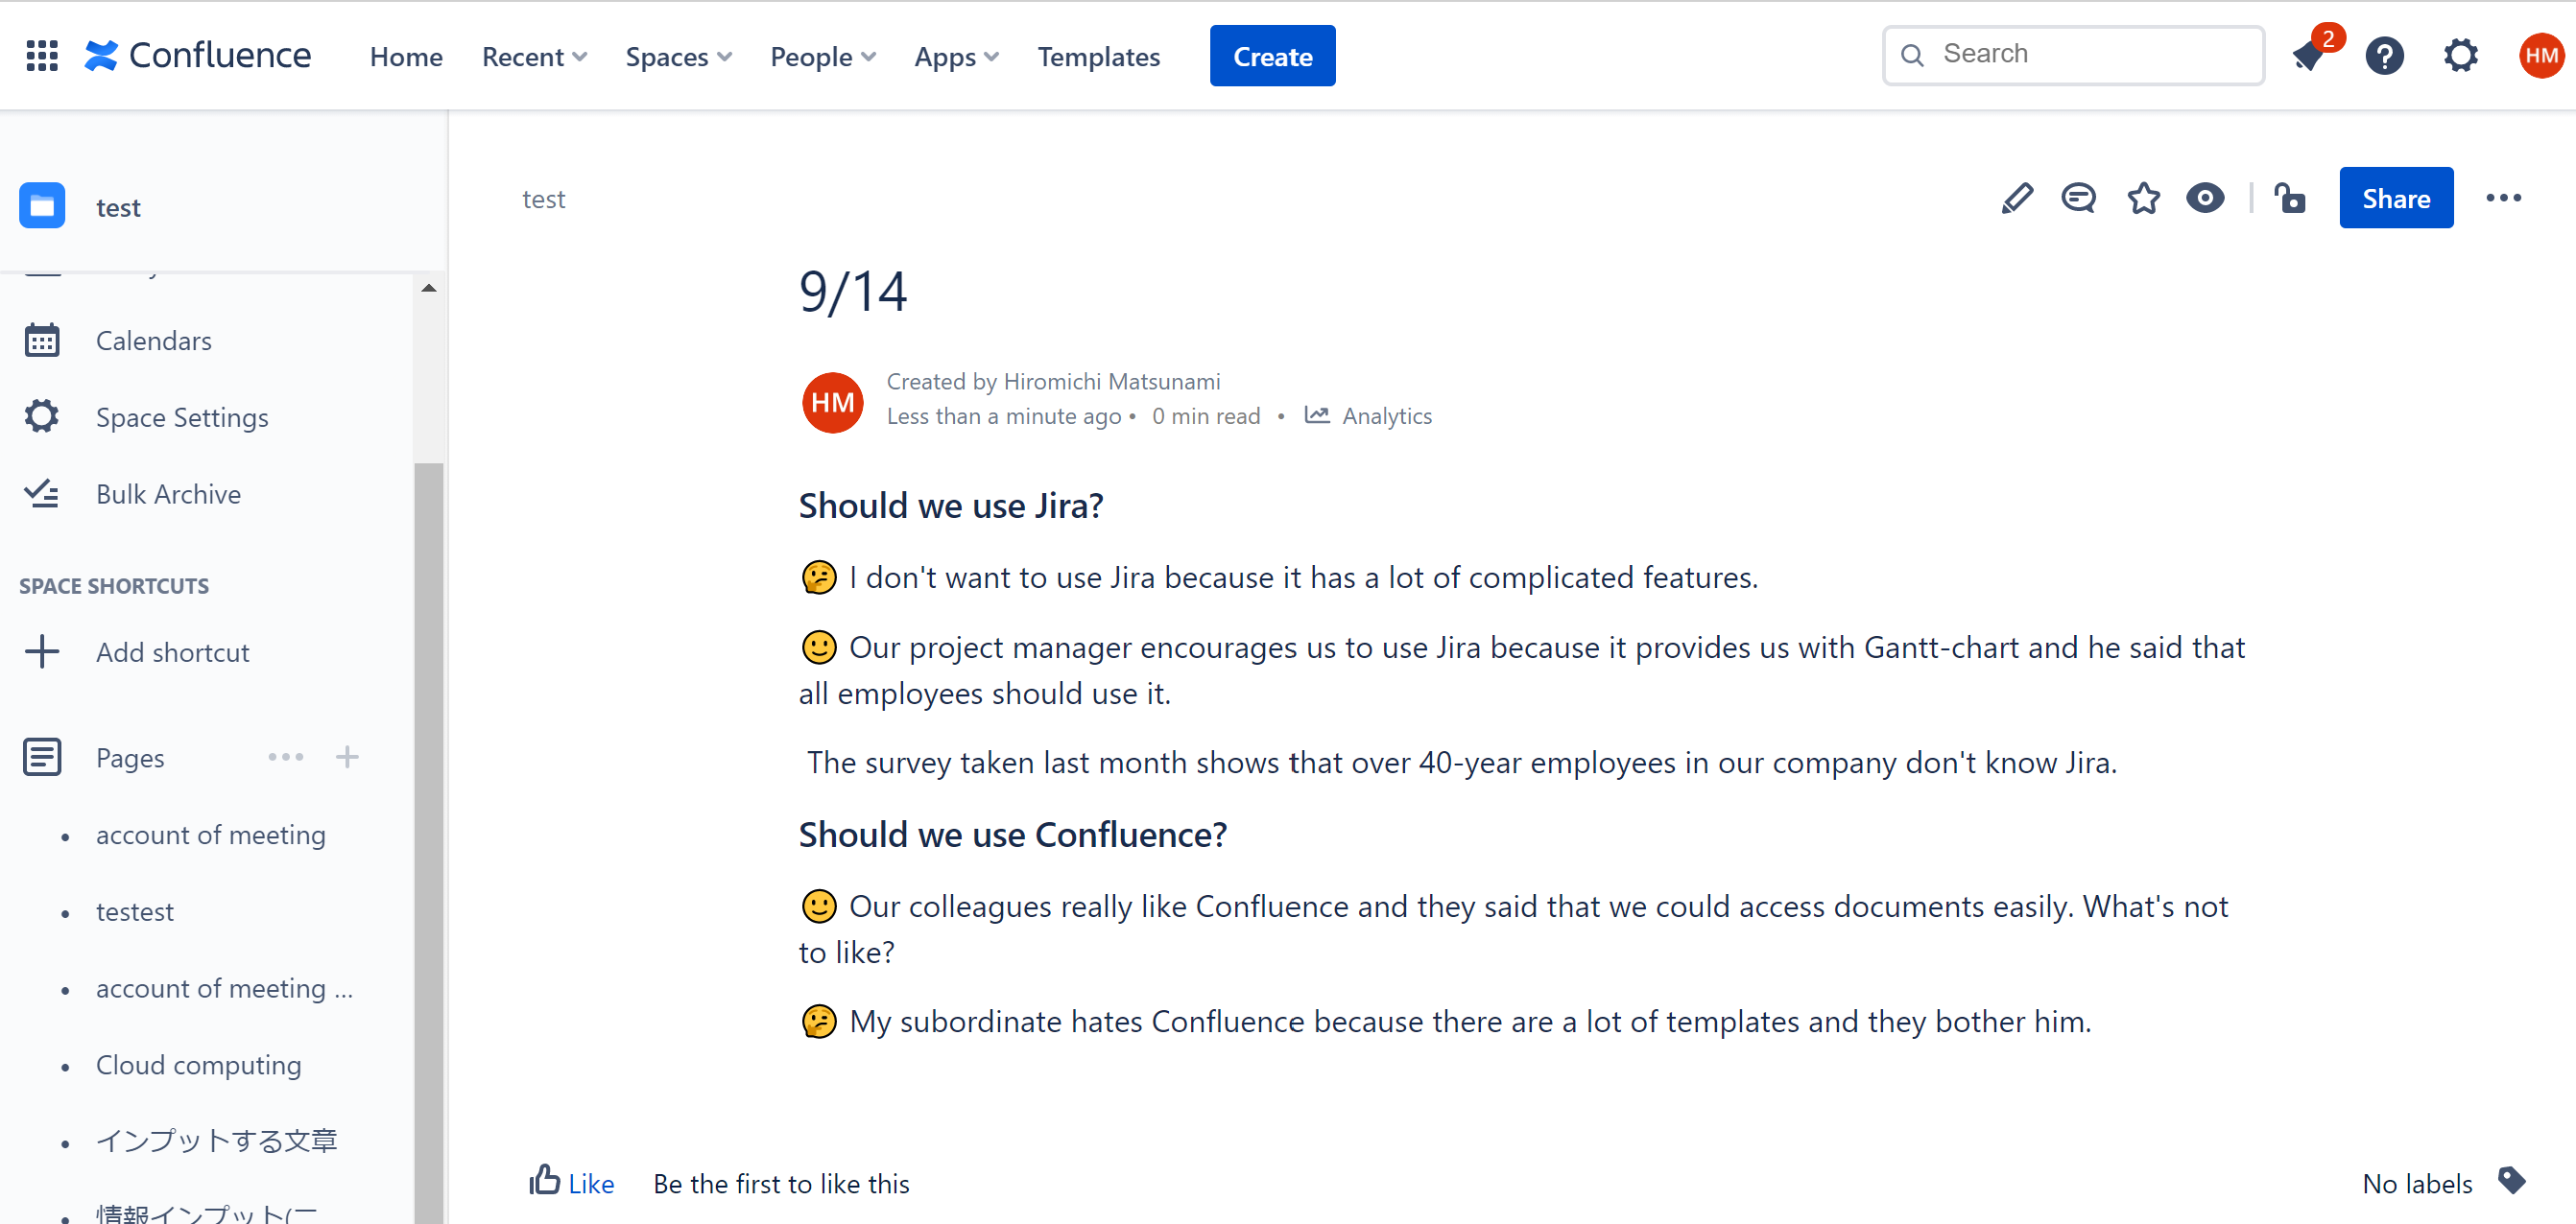
Task: Open notifications bell with badge
Action: tap(2309, 56)
